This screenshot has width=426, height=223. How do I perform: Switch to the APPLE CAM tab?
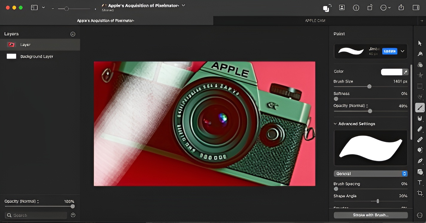tap(315, 21)
